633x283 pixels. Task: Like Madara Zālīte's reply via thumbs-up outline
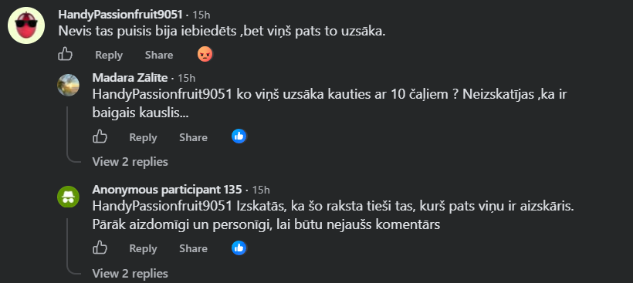tap(100, 136)
